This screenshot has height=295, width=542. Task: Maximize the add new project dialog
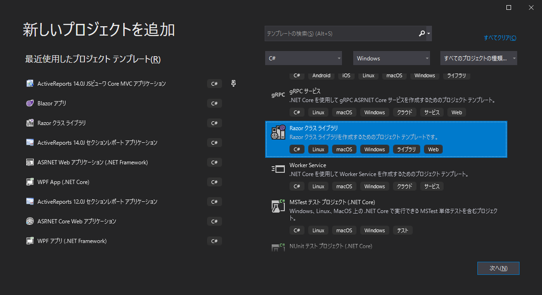pos(508,7)
